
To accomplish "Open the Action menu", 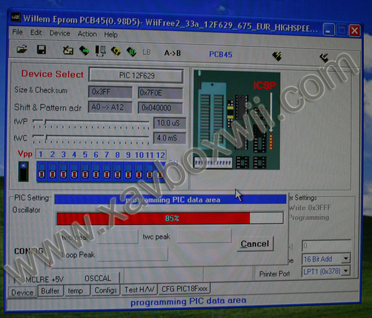I will (x=87, y=34).
